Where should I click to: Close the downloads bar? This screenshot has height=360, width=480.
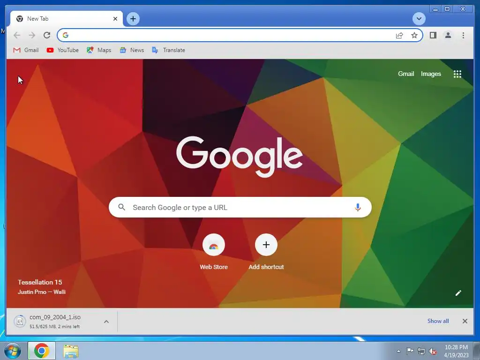tap(465, 321)
